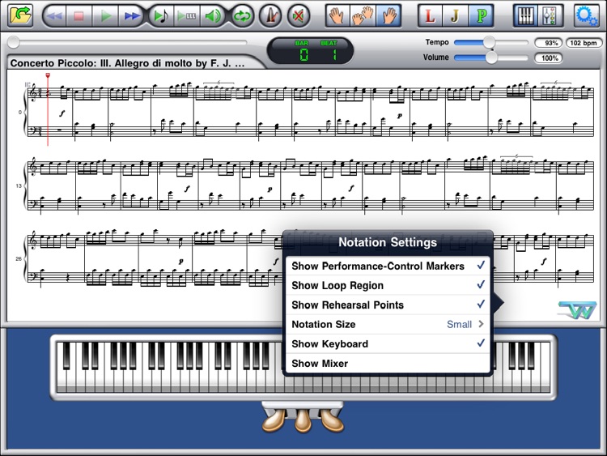Click the 102 bpm tempo field
607x456 pixels.
[x=584, y=43]
